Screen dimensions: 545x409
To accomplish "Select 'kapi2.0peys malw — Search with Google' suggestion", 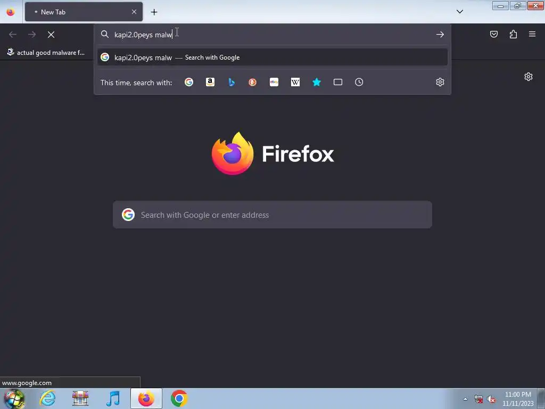I will [272, 58].
